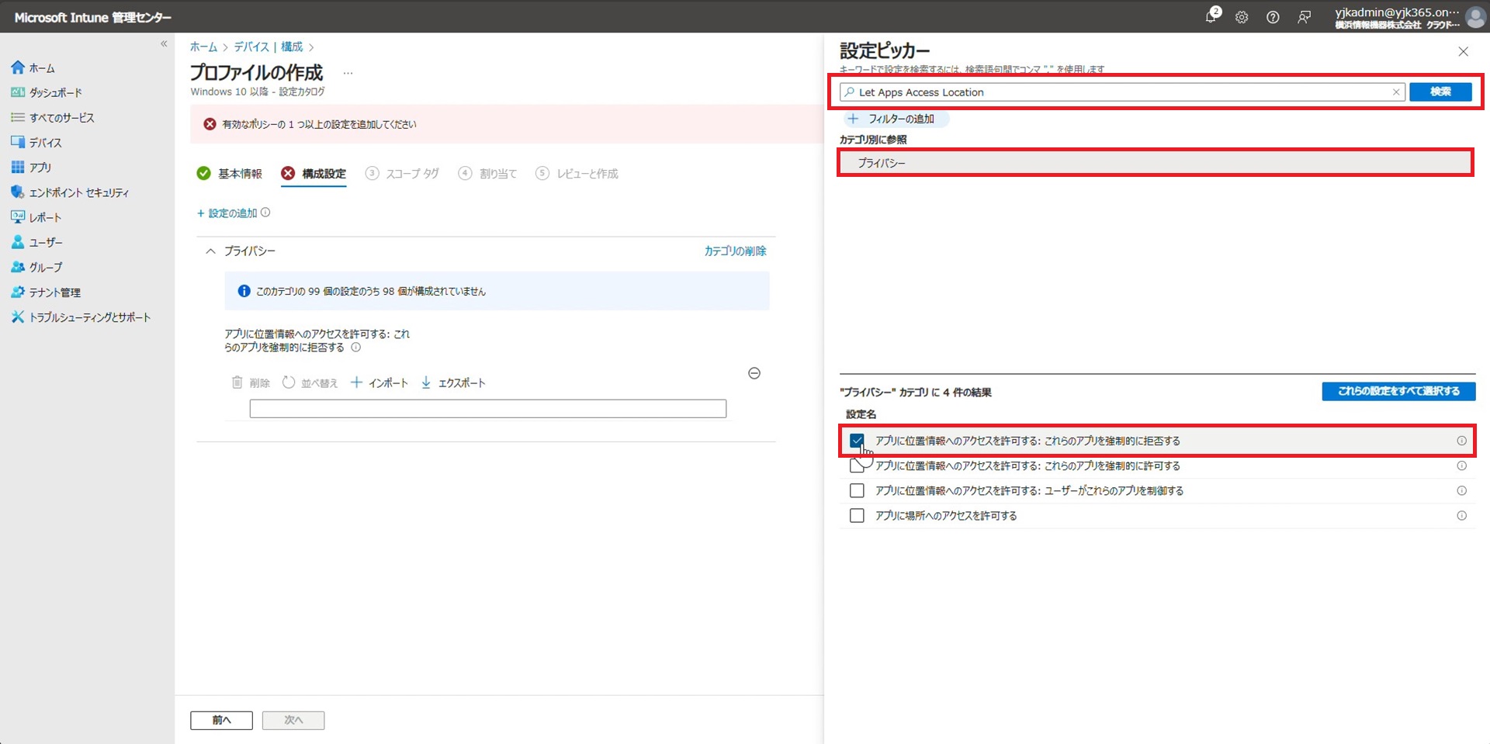Switch to the 構成設定 step tab
Image resolution: width=1490 pixels, height=744 pixels.
pyautogui.click(x=314, y=173)
